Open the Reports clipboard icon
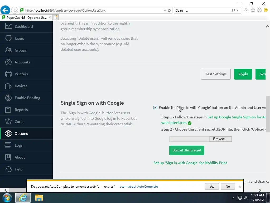 8,110
